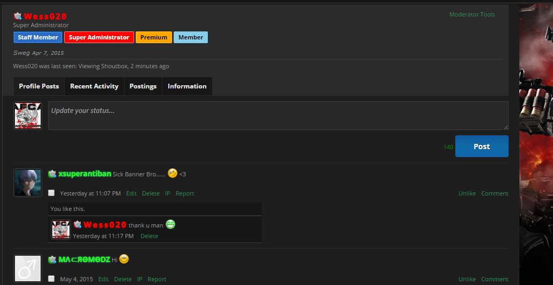Delete Wess020's thank u man reply
553x285 pixels.
pyautogui.click(x=149, y=236)
